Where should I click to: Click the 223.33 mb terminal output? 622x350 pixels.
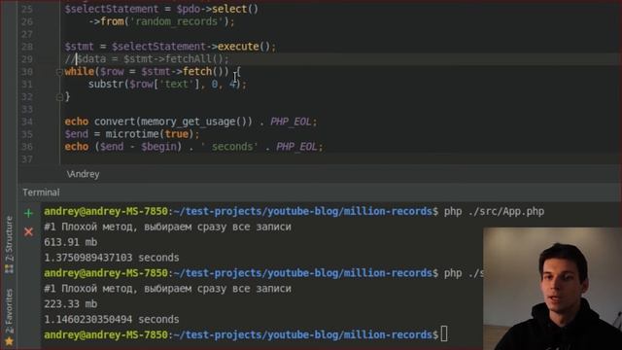[x=71, y=304]
